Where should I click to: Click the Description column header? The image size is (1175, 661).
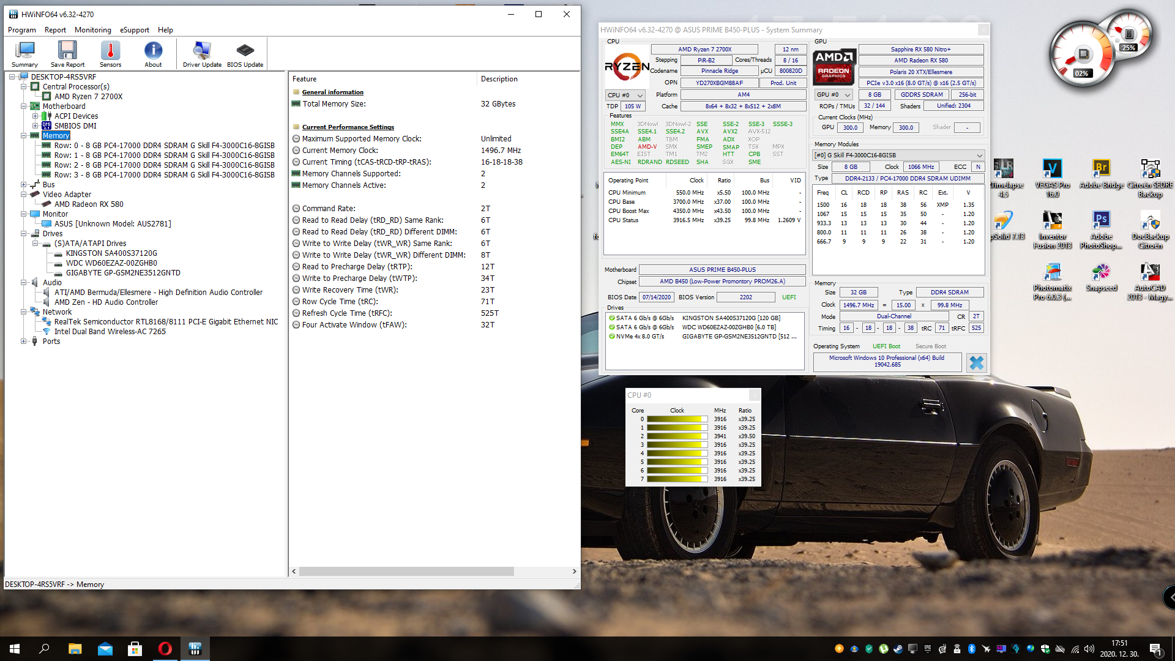(528, 79)
